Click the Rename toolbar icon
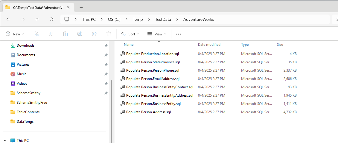The width and height of the screenshot is (338, 143). point(80,34)
